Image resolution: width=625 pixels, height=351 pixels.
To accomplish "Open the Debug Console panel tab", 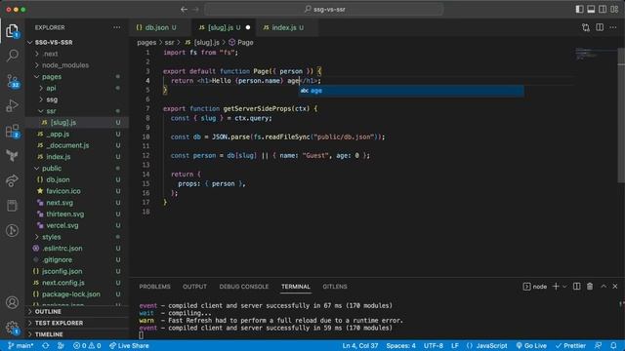I will coord(244,287).
